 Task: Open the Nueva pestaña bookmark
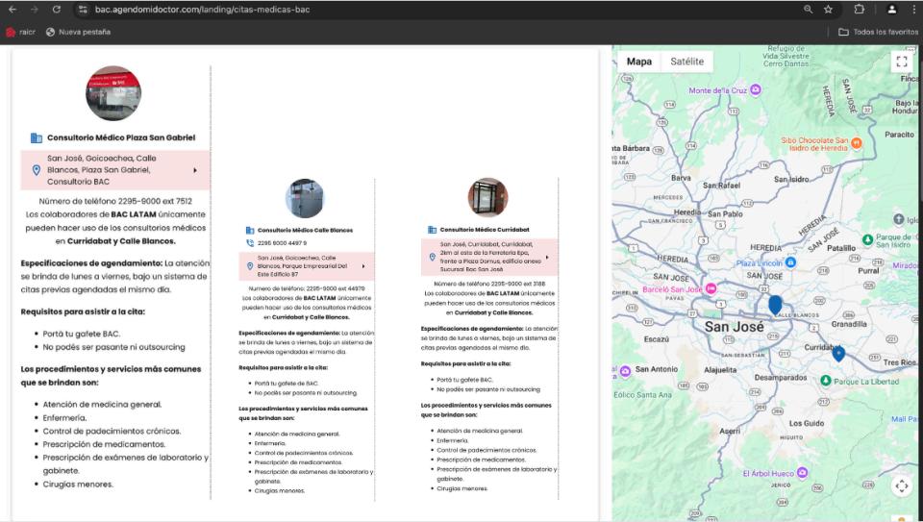pyautogui.click(x=78, y=32)
